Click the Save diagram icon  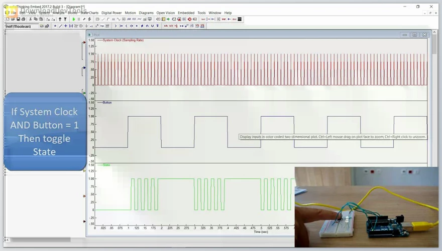coord(18,19)
